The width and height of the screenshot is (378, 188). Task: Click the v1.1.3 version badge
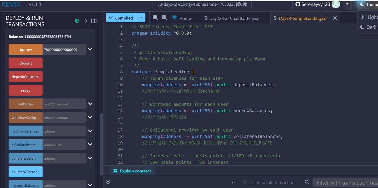click(35, 4)
